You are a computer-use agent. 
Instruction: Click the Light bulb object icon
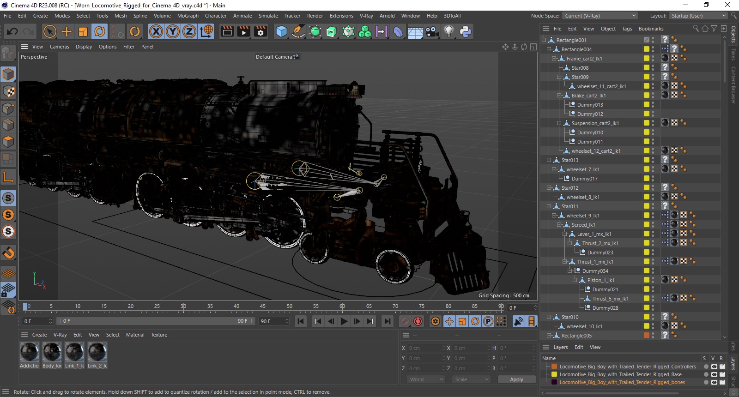click(448, 31)
